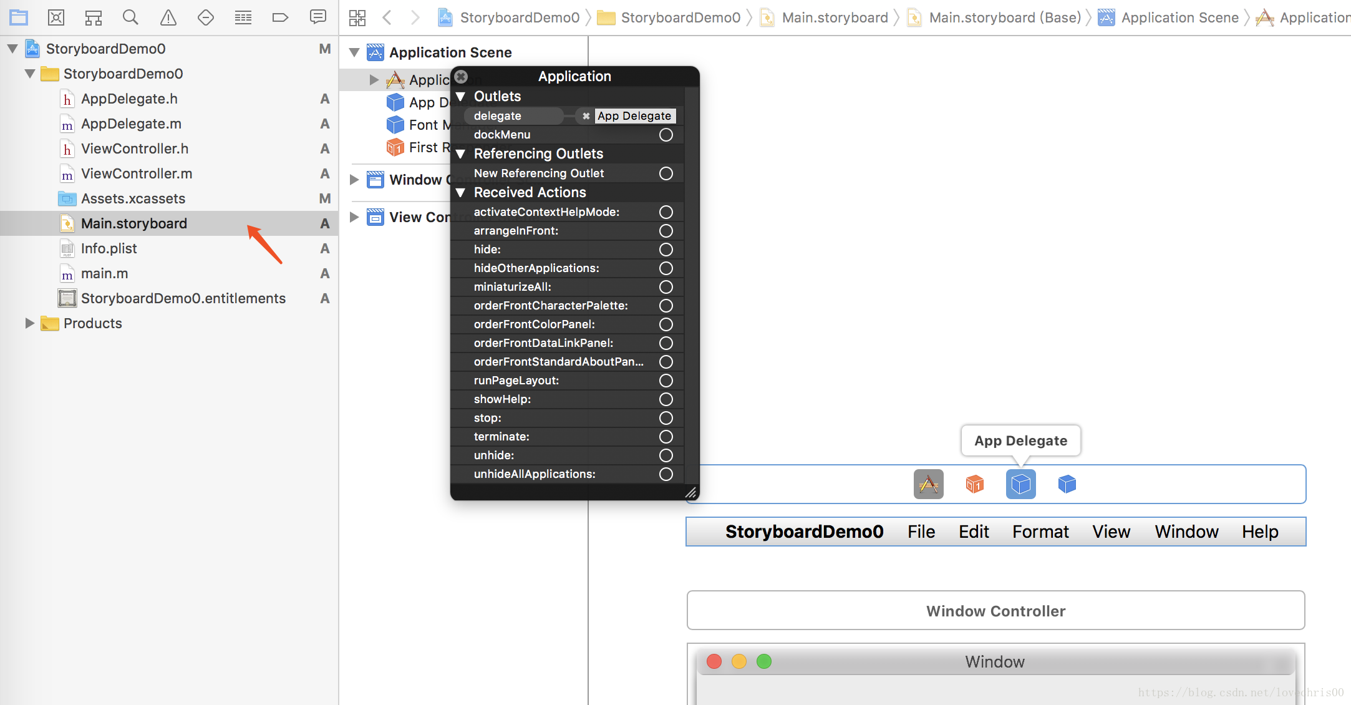Viewport: 1351px width, 705px height.
Task: Click the New Referencing Outlet circle
Action: coord(666,173)
